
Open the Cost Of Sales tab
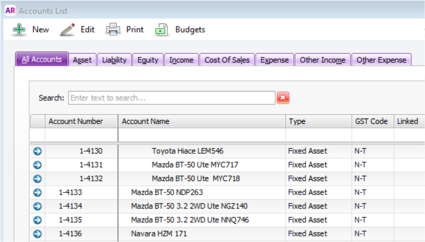pos(227,60)
